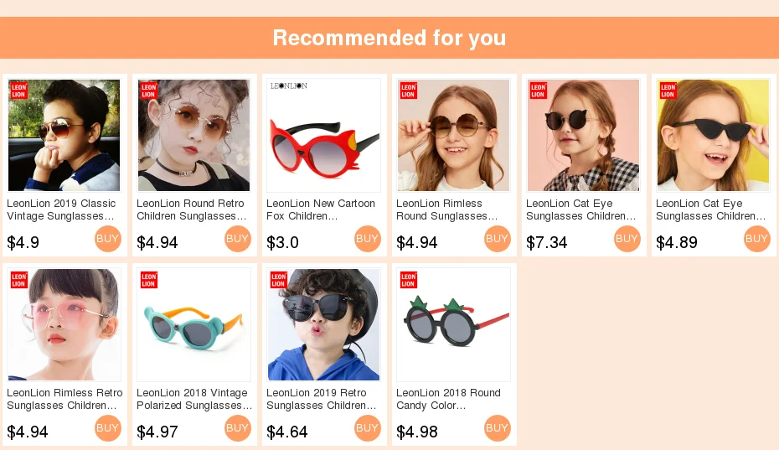This screenshot has width=779, height=450.
Task: Open the pineapple-top round sunglasses image
Action: [x=454, y=324]
